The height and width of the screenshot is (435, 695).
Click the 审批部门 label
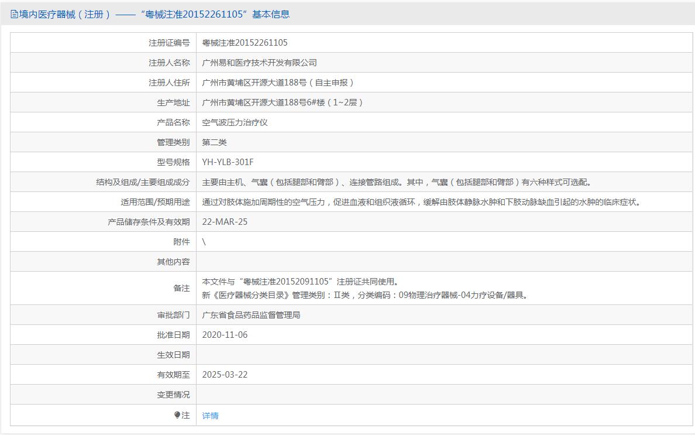[173, 315]
